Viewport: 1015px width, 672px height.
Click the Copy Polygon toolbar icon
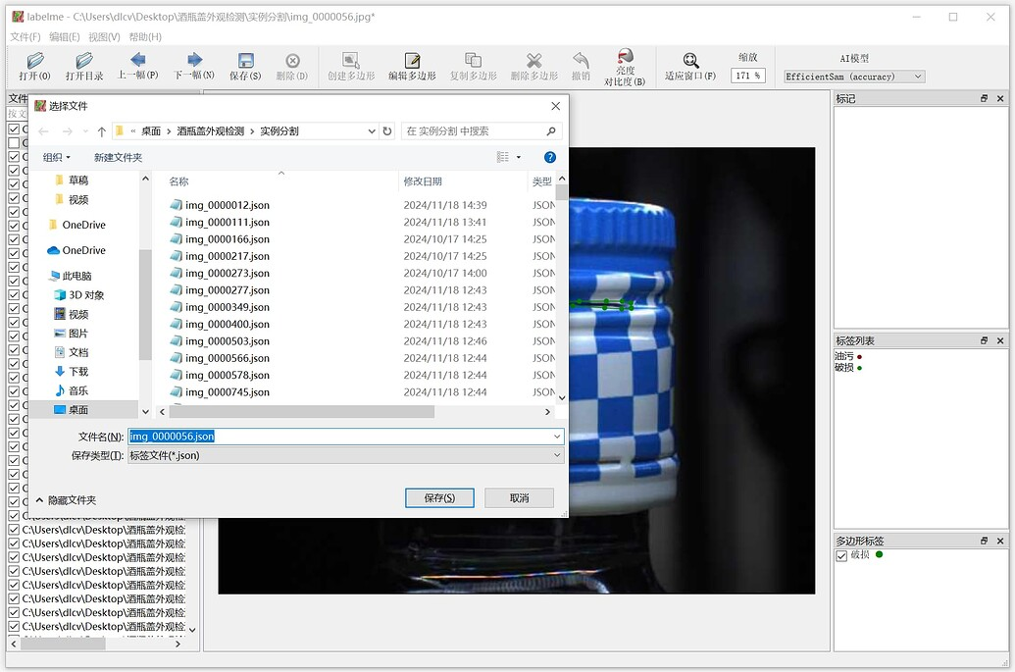(474, 60)
